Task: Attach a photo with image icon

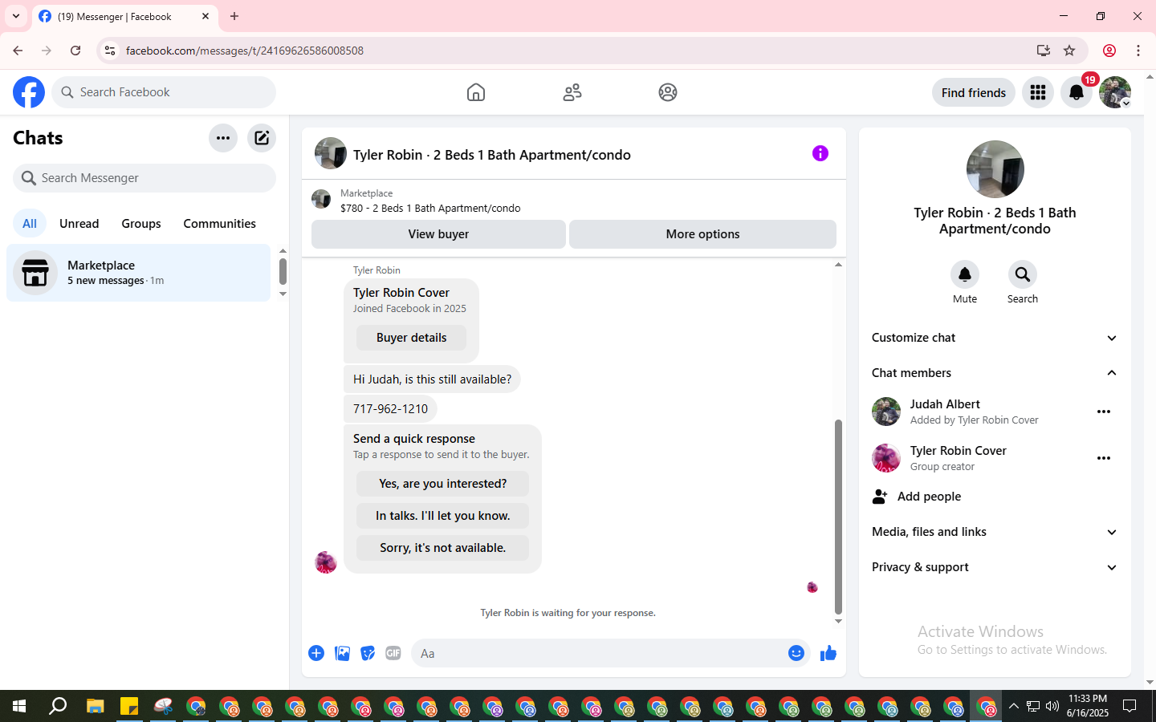Action: [x=342, y=653]
